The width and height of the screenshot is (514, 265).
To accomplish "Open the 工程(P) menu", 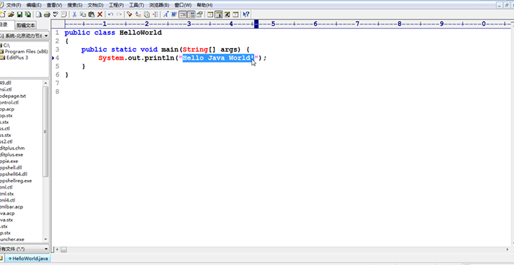I will [116, 5].
